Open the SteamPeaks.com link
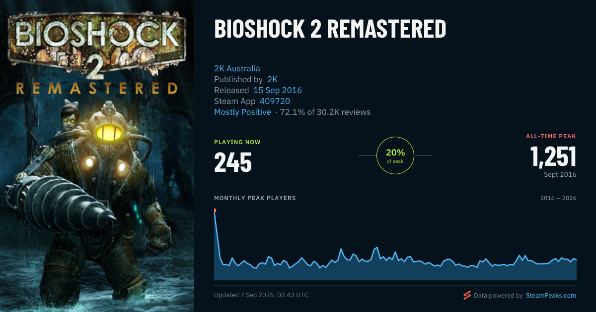The image size is (596, 312). coord(550,296)
